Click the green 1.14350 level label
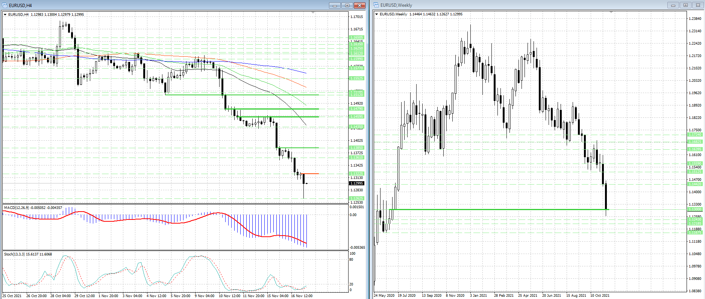This screenshot has width=705, height=299. pos(356,127)
